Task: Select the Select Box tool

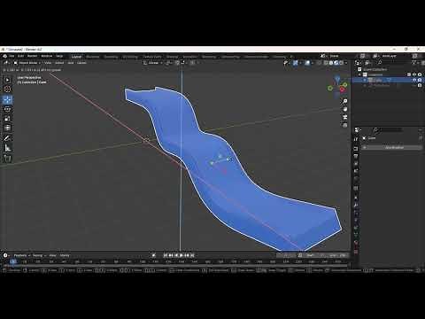Action: [7, 80]
